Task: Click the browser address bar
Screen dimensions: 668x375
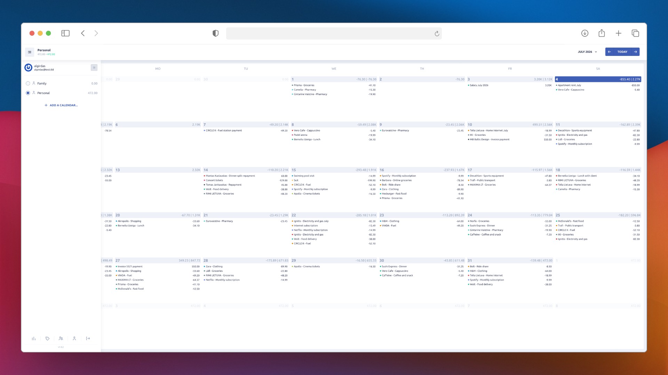Action: click(x=334, y=33)
